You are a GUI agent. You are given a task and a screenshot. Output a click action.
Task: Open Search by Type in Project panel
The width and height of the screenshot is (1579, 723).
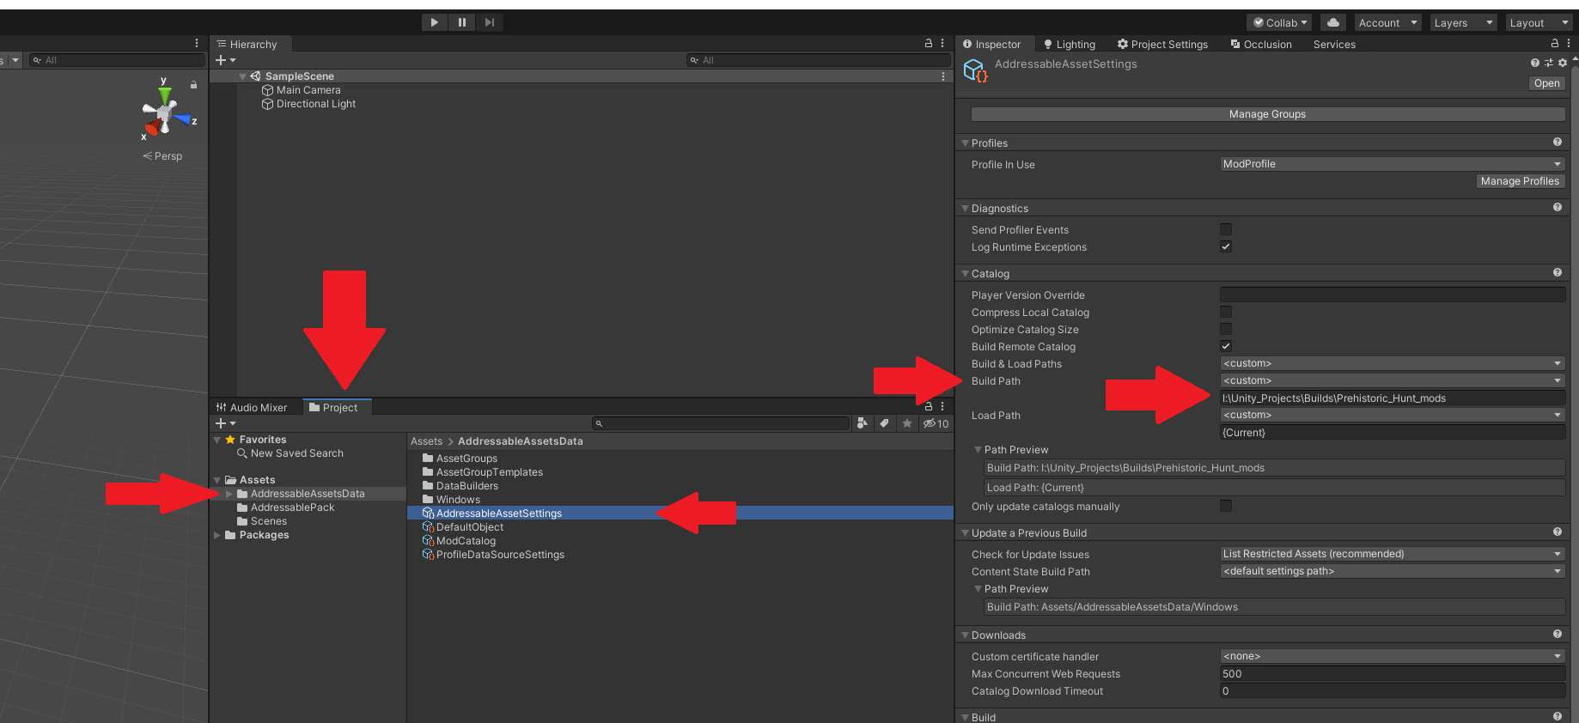pyautogui.click(x=863, y=423)
